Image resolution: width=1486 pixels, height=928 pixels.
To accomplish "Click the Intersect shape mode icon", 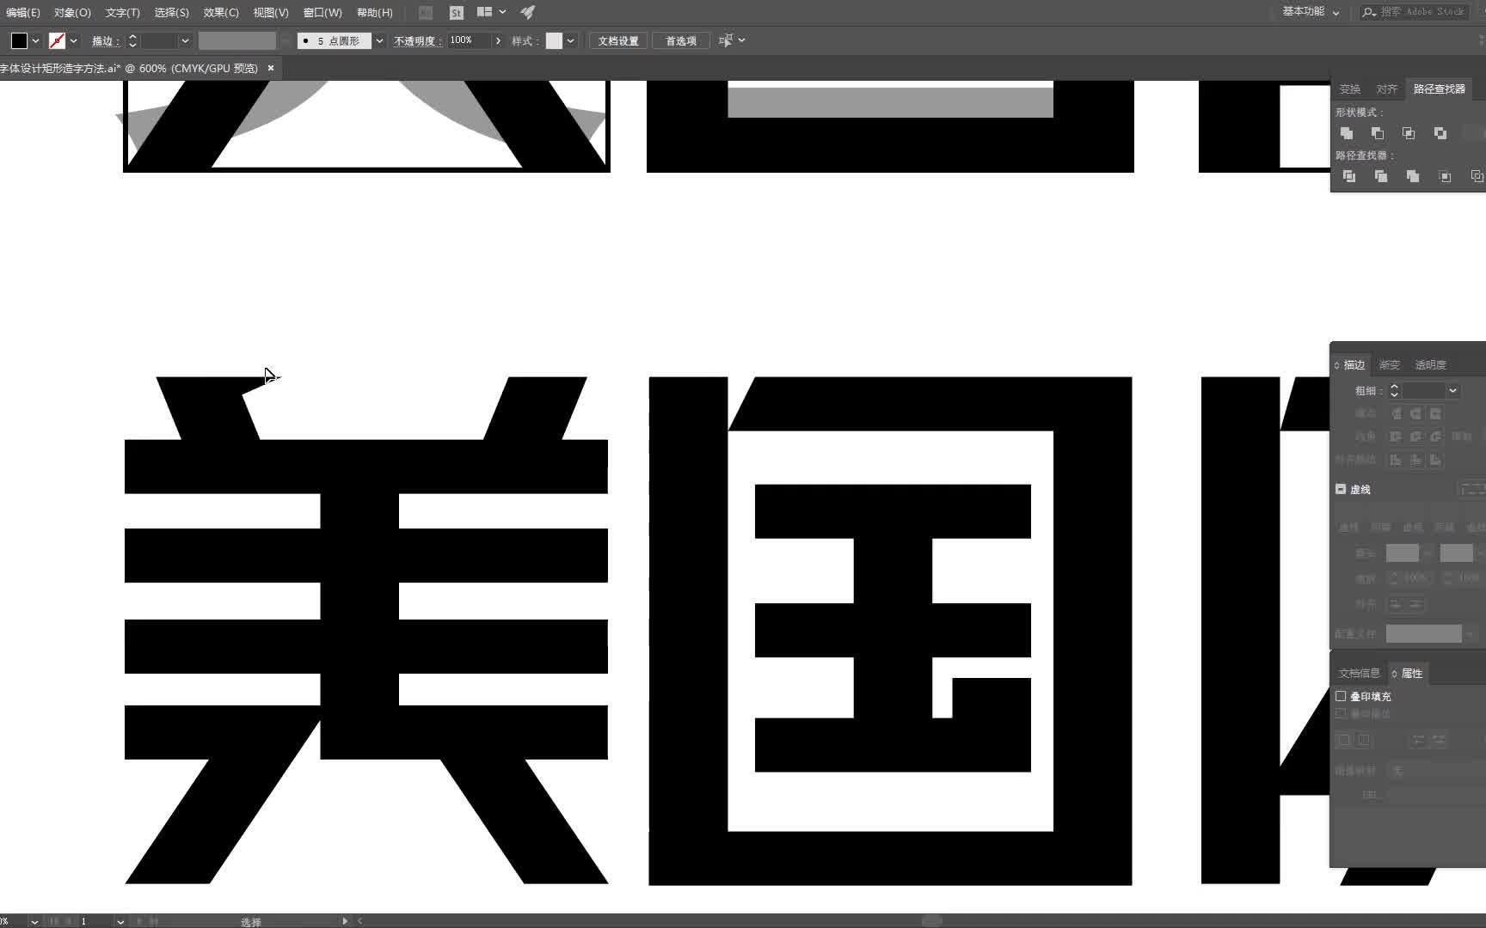I will [1409, 133].
